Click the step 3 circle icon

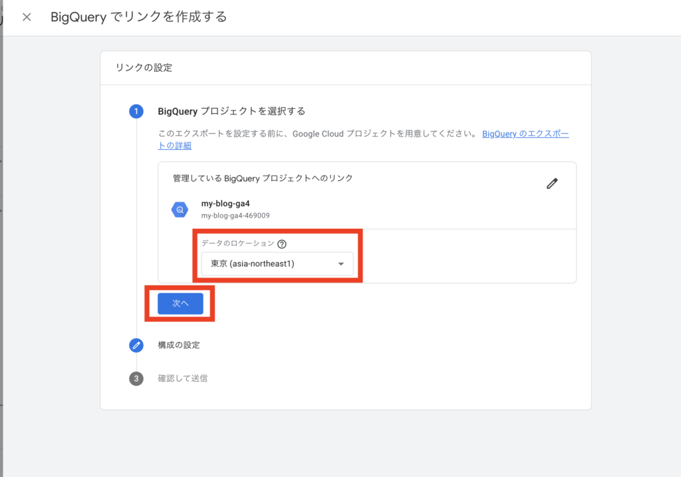coord(136,379)
